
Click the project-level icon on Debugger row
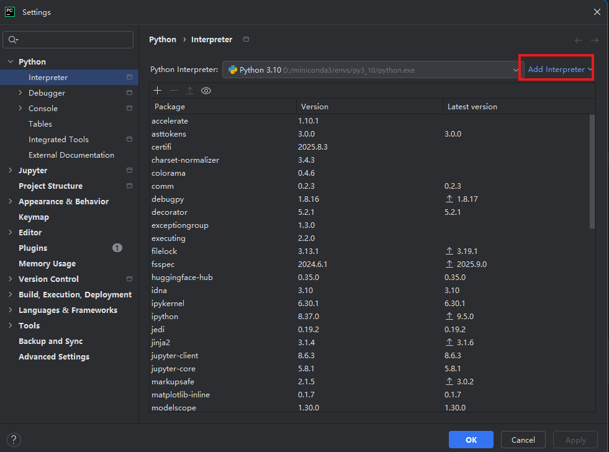coord(129,93)
